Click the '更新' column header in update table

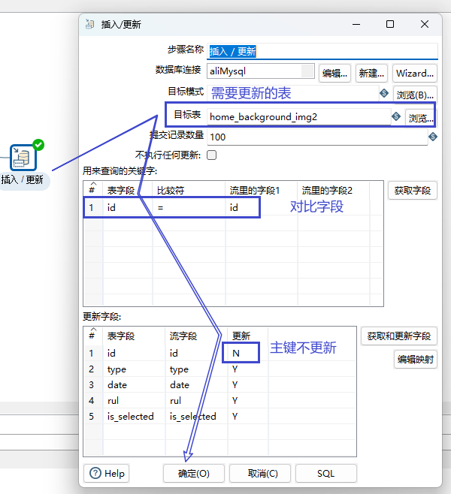click(x=241, y=336)
